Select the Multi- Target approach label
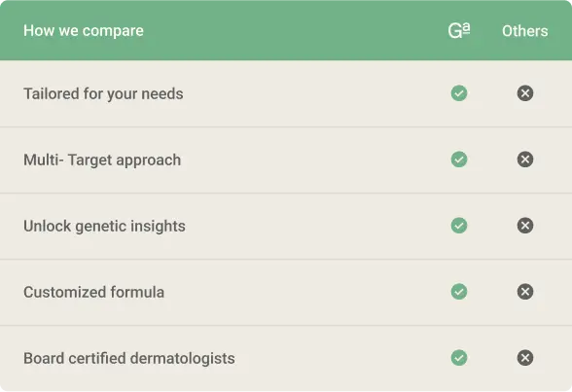572x392 pixels. (x=102, y=160)
